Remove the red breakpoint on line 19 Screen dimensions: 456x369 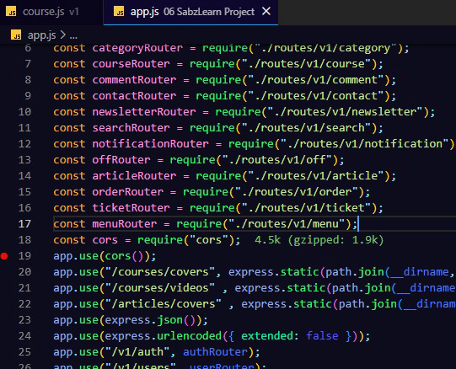(4, 256)
